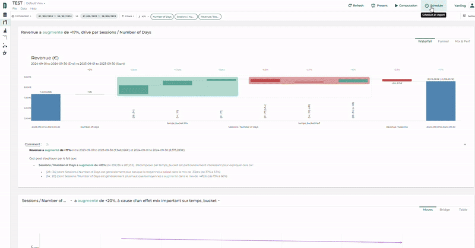
Task: Open the Data menu
Action: [23, 9]
